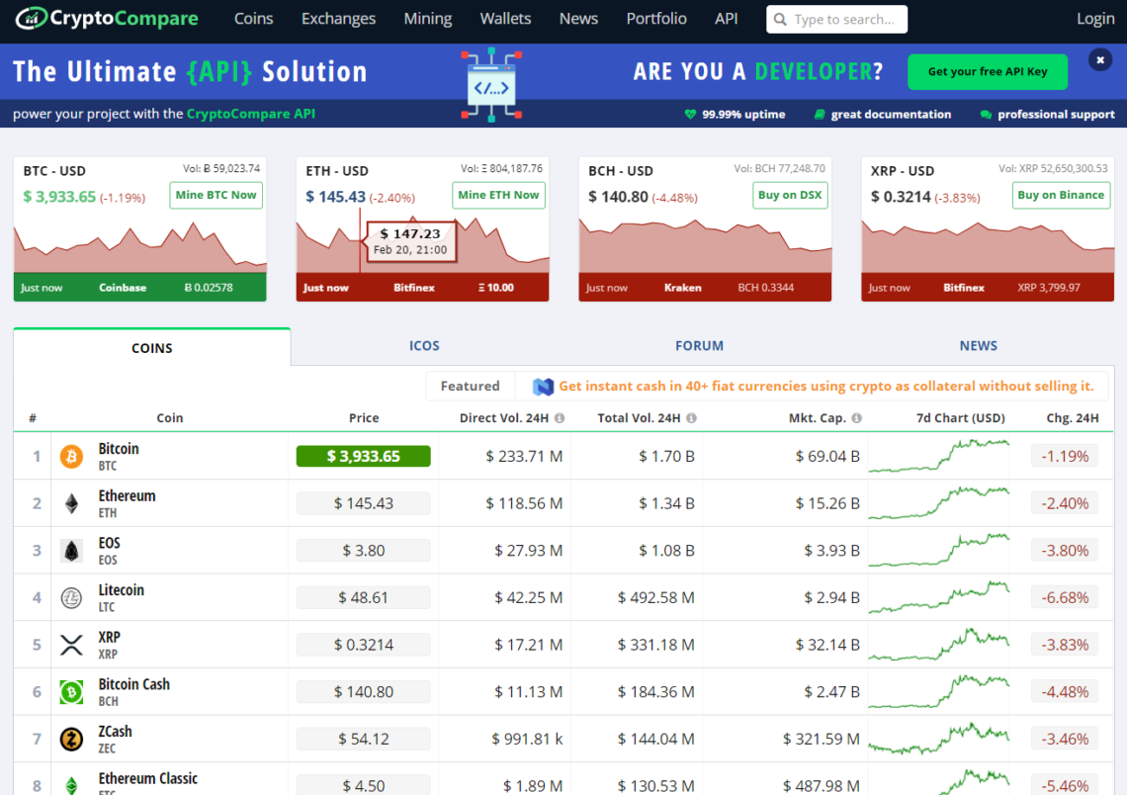Click the book icon by great documentation
The width and height of the screenshot is (1127, 795).
coord(819,115)
